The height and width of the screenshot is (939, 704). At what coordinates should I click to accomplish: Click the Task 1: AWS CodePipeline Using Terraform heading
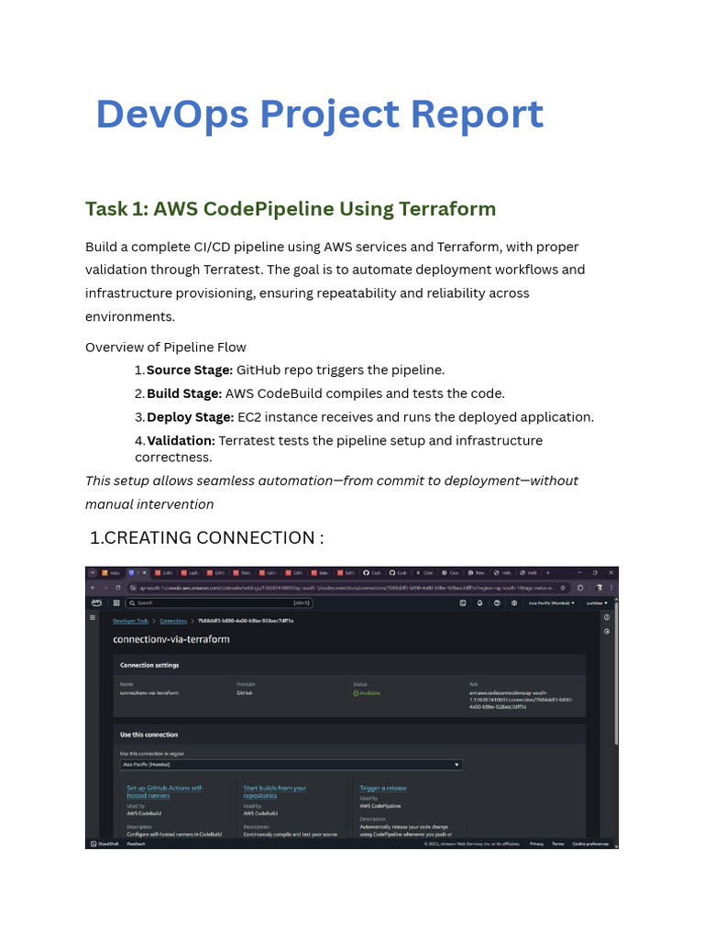click(291, 209)
